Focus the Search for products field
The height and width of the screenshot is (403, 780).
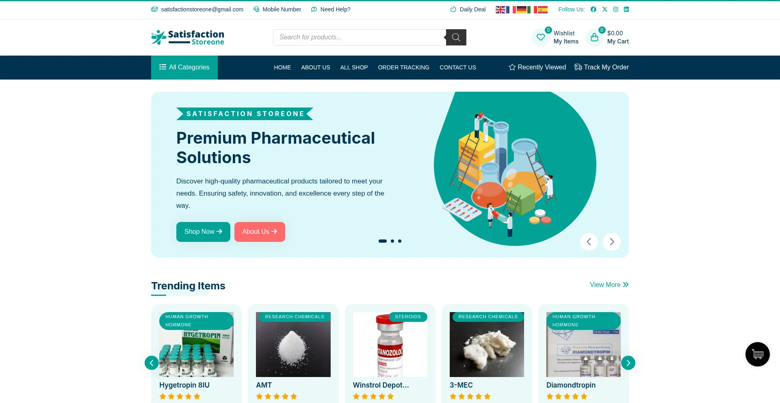click(x=360, y=37)
